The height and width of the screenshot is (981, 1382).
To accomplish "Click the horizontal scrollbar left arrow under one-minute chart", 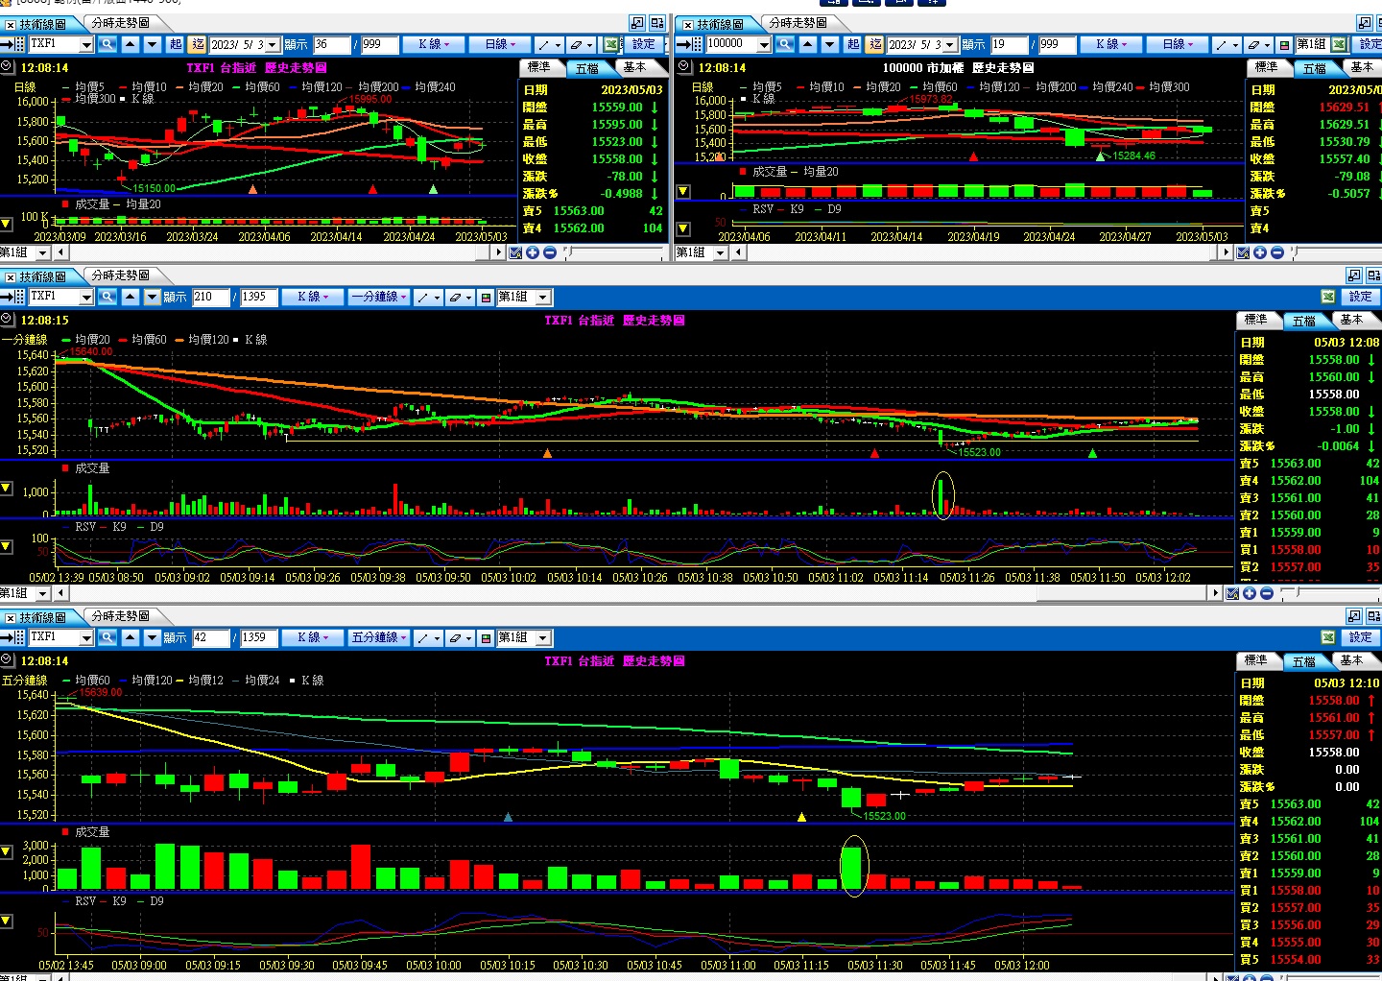I will click(61, 593).
